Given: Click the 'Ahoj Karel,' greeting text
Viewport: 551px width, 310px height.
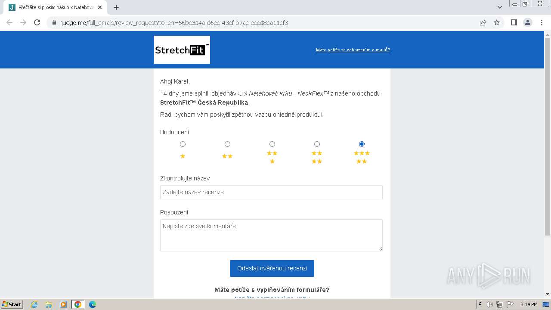Looking at the screenshot, I should [175, 81].
